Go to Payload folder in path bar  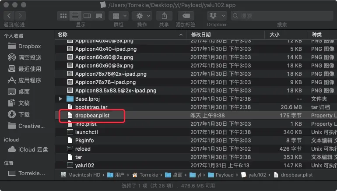tap(221, 175)
